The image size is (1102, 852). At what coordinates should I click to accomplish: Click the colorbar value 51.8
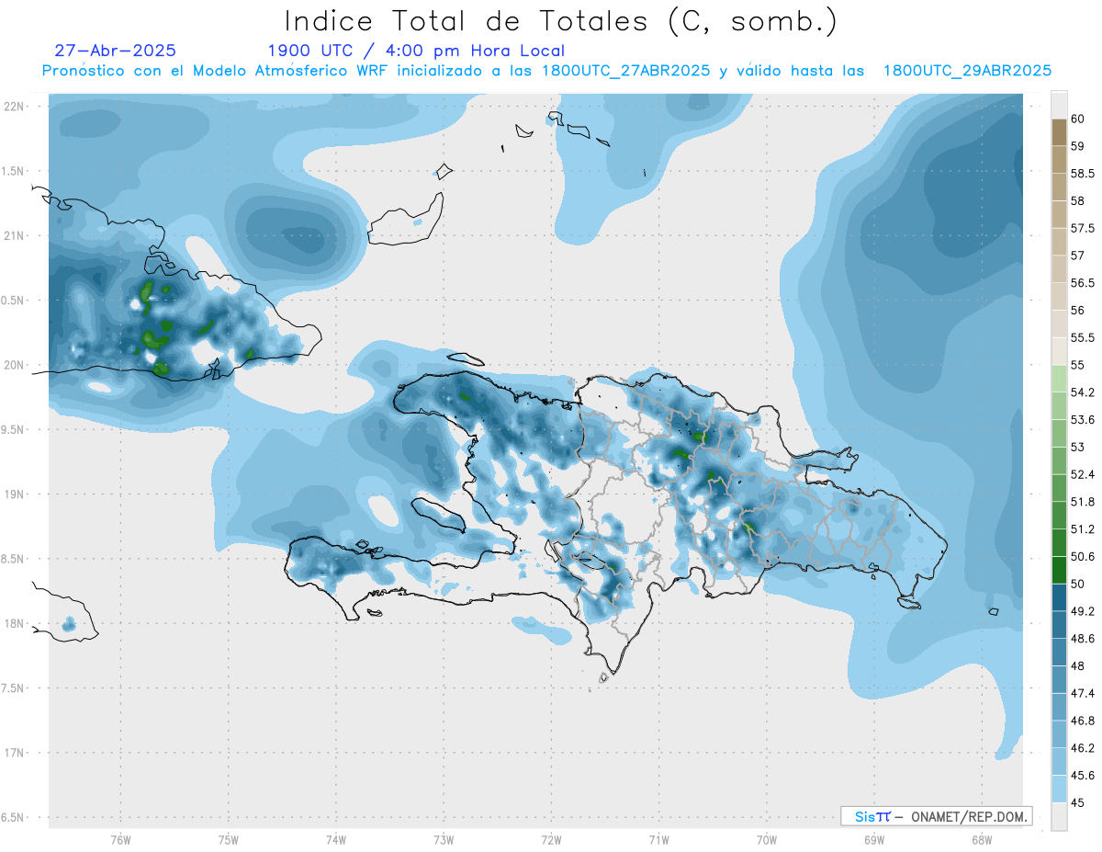tap(1083, 502)
